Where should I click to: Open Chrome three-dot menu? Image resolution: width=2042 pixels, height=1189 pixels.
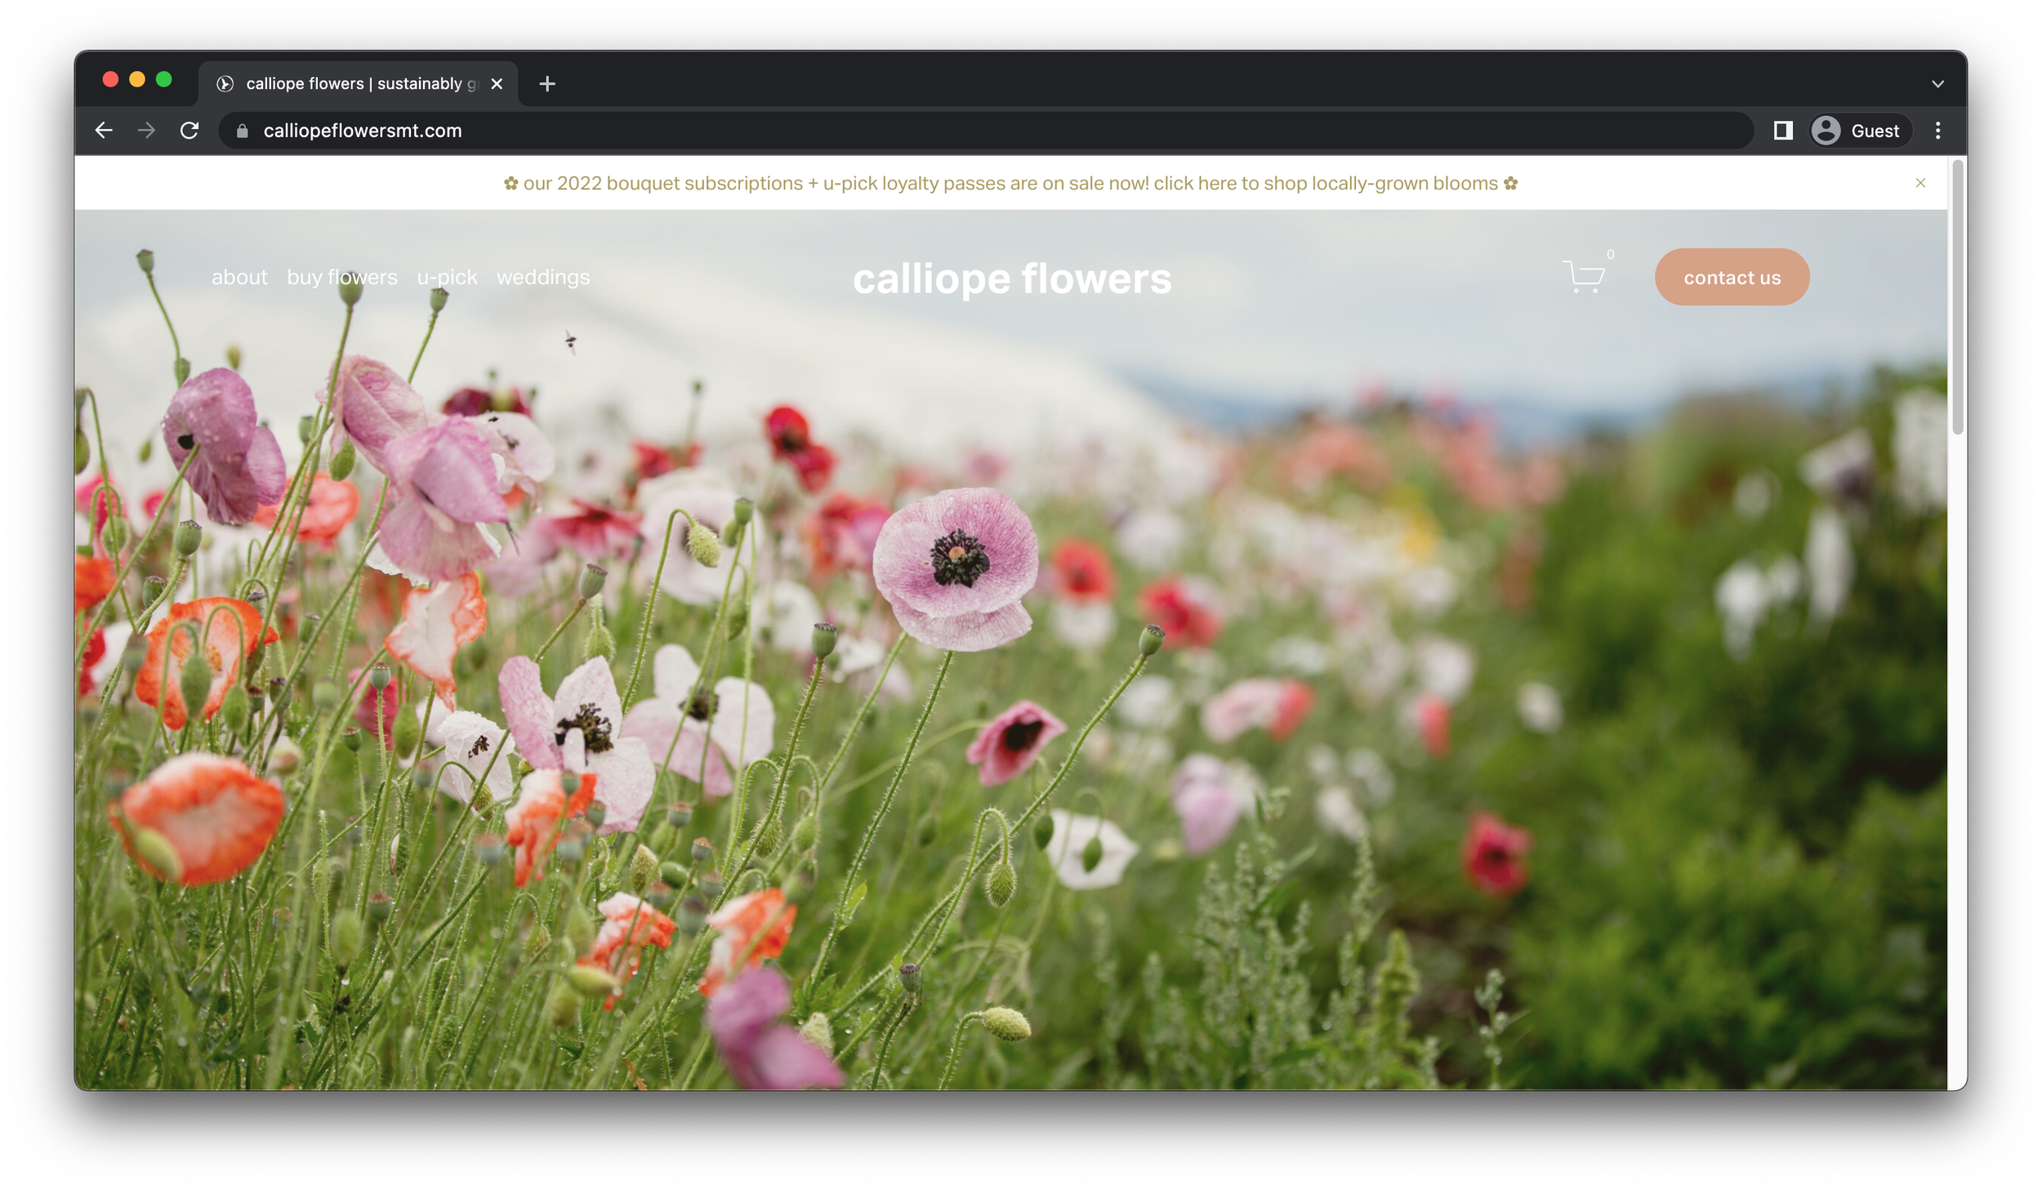(x=1937, y=131)
